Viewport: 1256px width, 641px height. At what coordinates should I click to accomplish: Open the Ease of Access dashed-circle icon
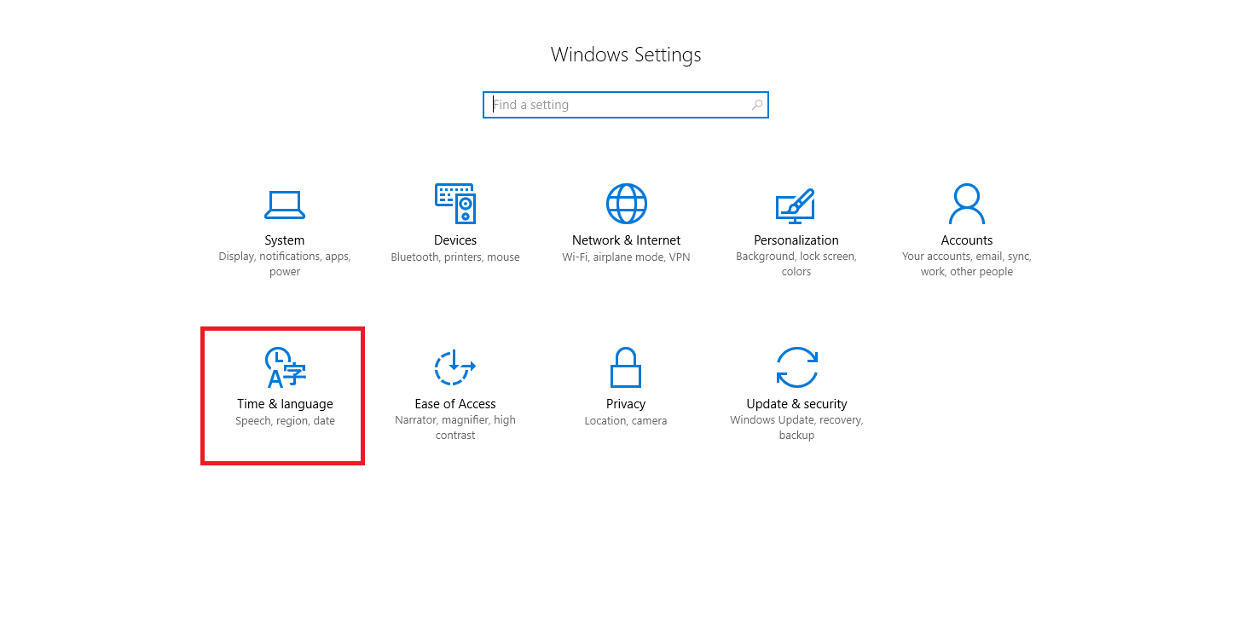(454, 367)
